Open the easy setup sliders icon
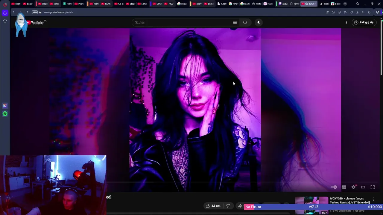The width and height of the screenshot is (383, 215). click(x=363, y=12)
